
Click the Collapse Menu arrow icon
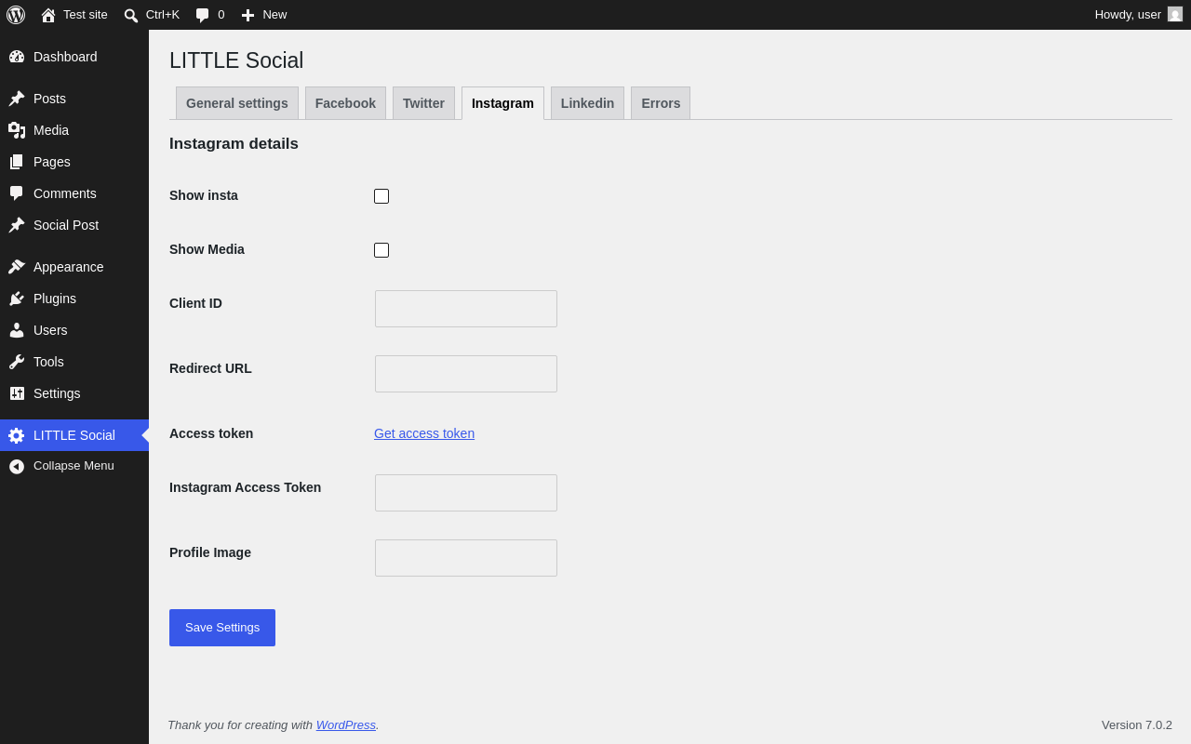tap(17, 466)
